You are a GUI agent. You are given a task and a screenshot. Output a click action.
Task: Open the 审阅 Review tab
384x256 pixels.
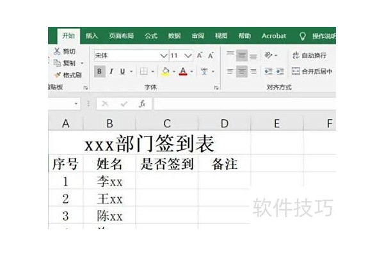[198, 36]
